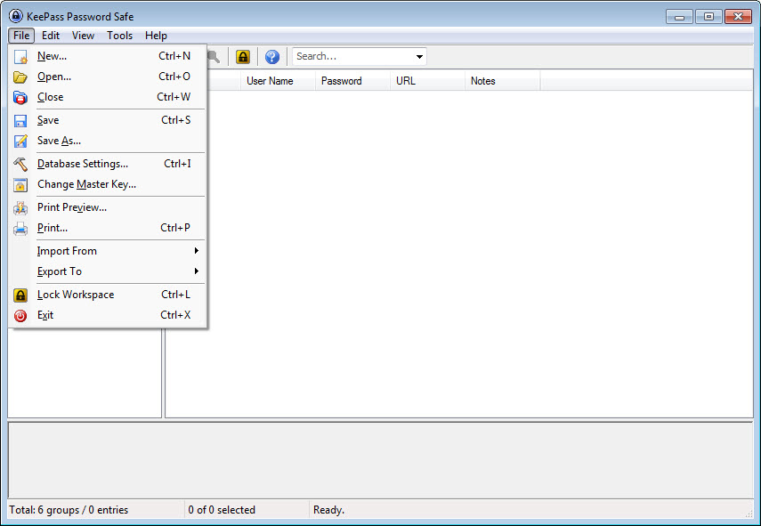
Task: Sort by the User Name column header
Action: click(278, 81)
